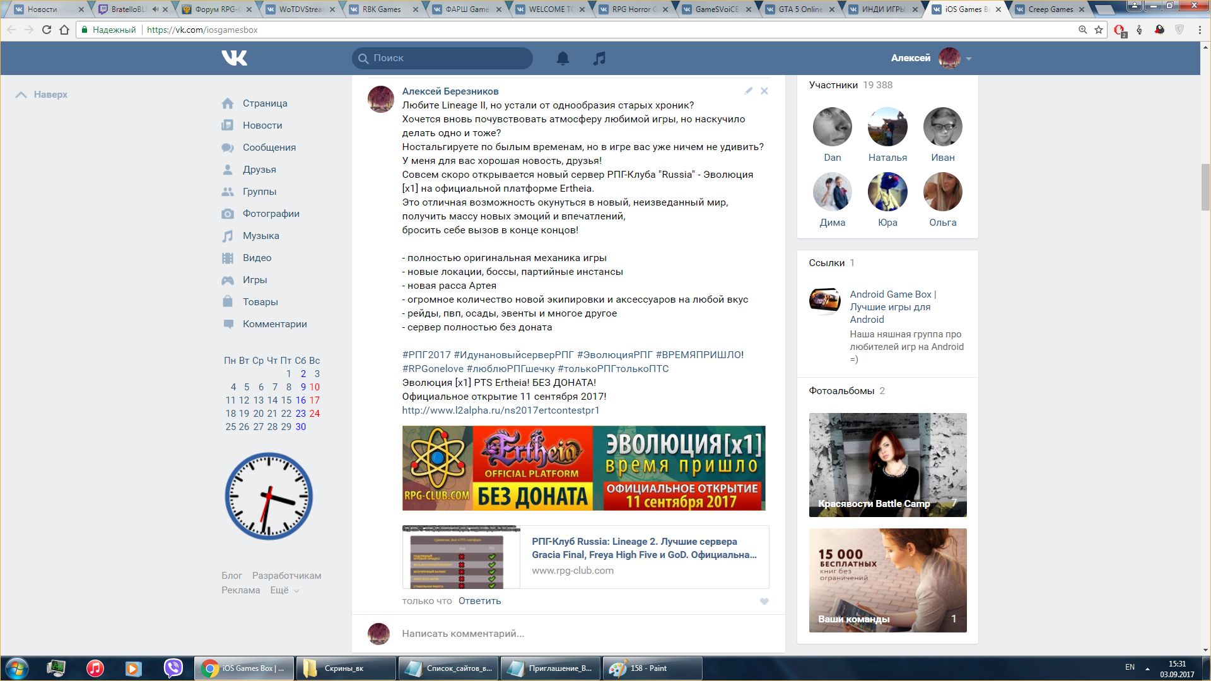Close the Новости browser tab

81,9
